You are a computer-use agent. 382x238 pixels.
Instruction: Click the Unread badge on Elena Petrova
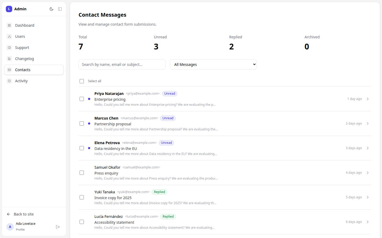[166, 143]
